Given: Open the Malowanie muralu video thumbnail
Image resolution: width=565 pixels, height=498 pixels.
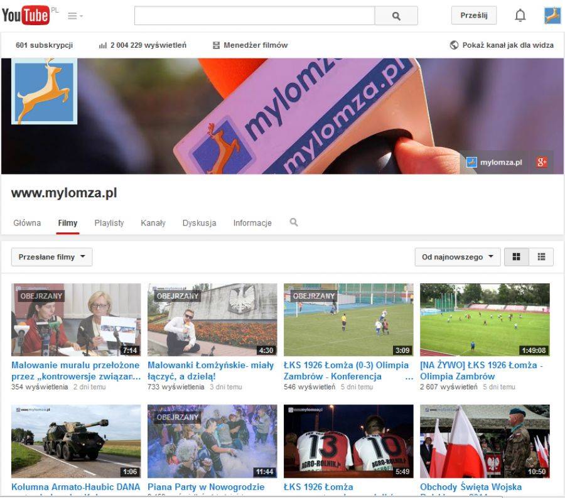Looking at the screenshot, I should tap(76, 320).
